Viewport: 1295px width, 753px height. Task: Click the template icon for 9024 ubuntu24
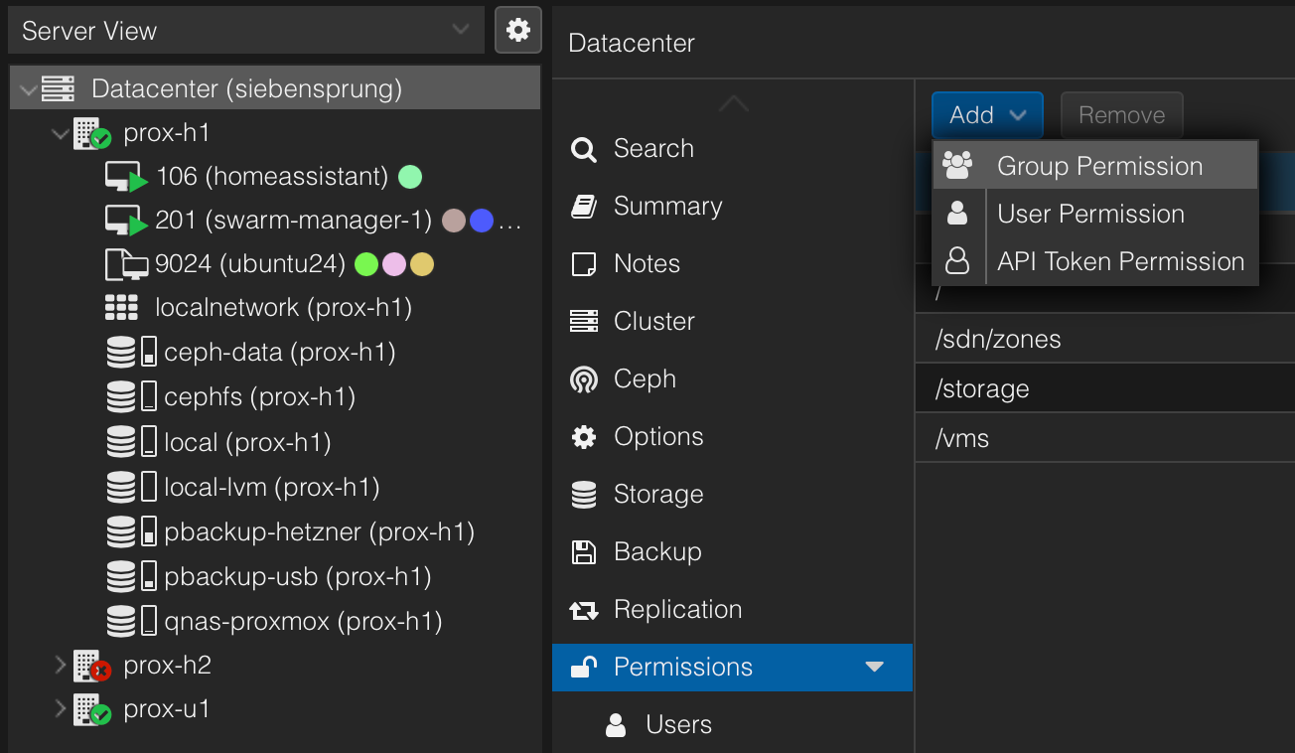point(126,264)
